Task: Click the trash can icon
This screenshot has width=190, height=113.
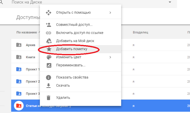Action: tap(49, 98)
